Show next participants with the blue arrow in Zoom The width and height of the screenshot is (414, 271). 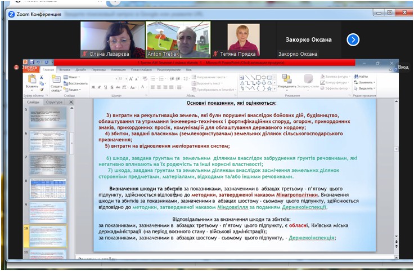[x=353, y=40]
